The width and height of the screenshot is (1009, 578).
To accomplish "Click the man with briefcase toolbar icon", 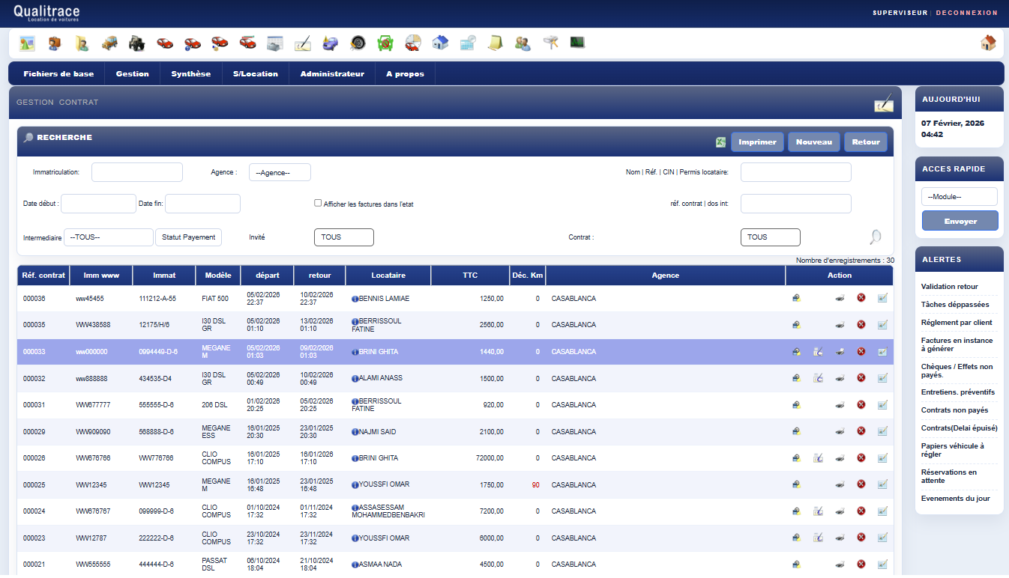I will click(55, 43).
